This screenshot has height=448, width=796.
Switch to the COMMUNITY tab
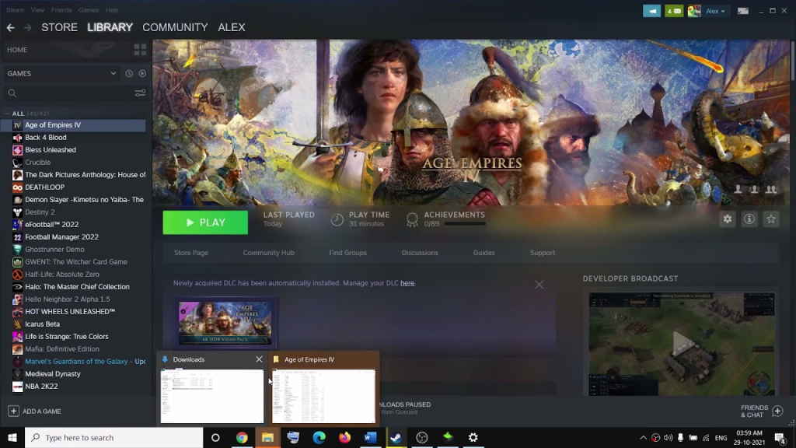pos(175,27)
